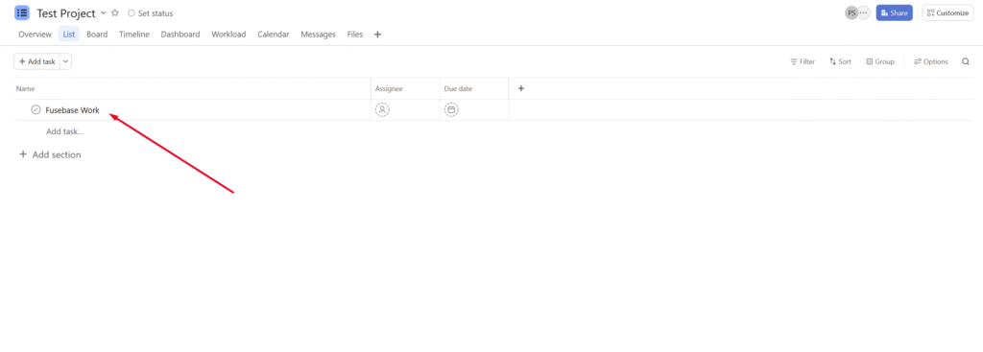Click the Assignee column header

(x=405, y=88)
